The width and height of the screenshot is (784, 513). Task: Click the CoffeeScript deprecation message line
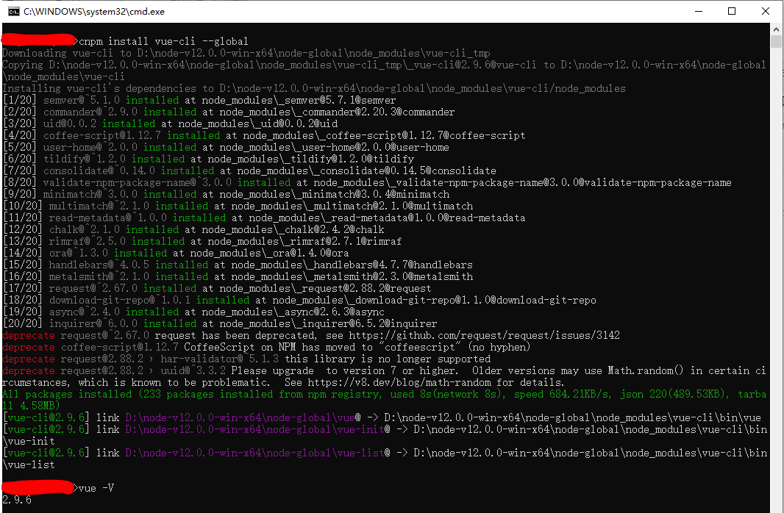tap(266, 347)
